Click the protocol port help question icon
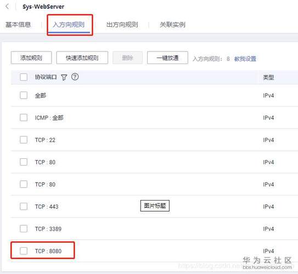 click(x=75, y=77)
